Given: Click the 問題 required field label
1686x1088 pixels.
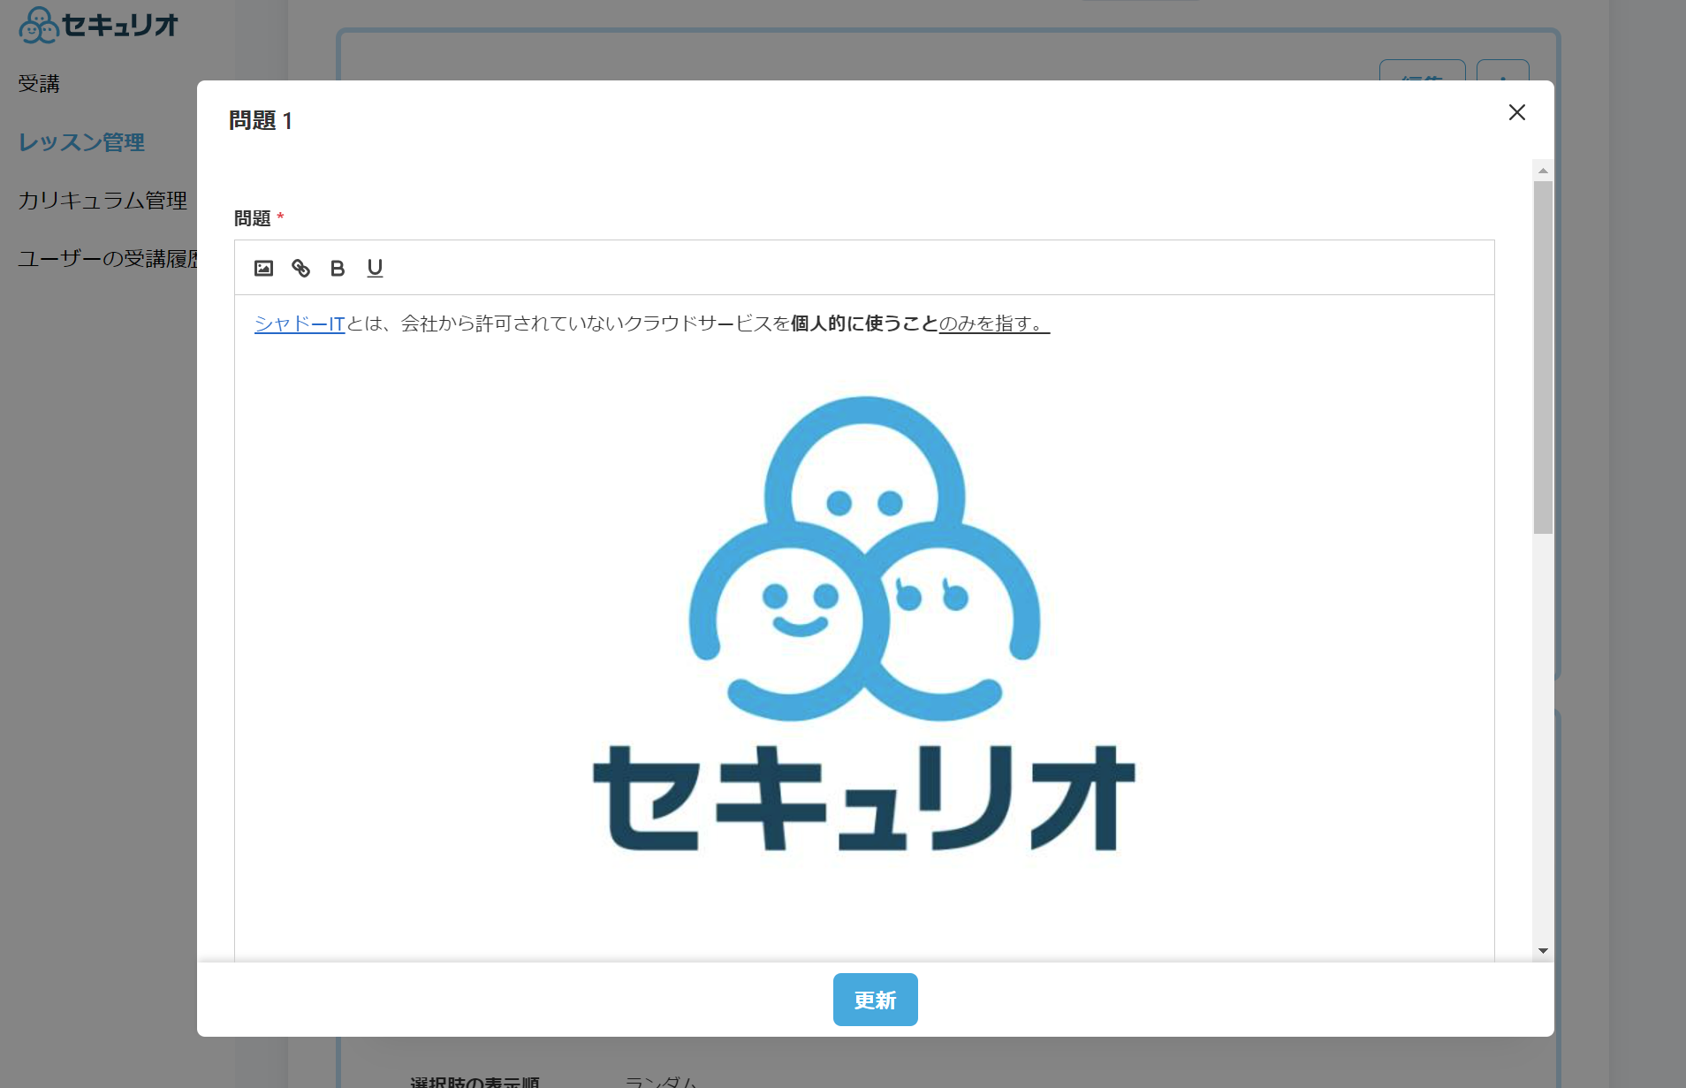Looking at the screenshot, I should (x=258, y=218).
